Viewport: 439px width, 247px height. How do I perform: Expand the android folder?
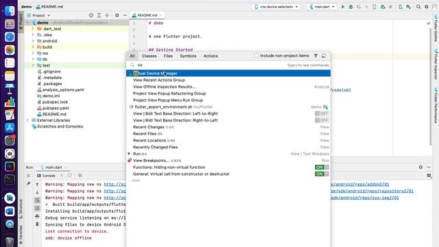coord(33,41)
